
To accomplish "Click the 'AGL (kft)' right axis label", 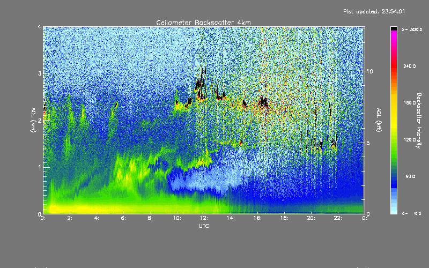I will pyautogui.click(x=379, y=120).
